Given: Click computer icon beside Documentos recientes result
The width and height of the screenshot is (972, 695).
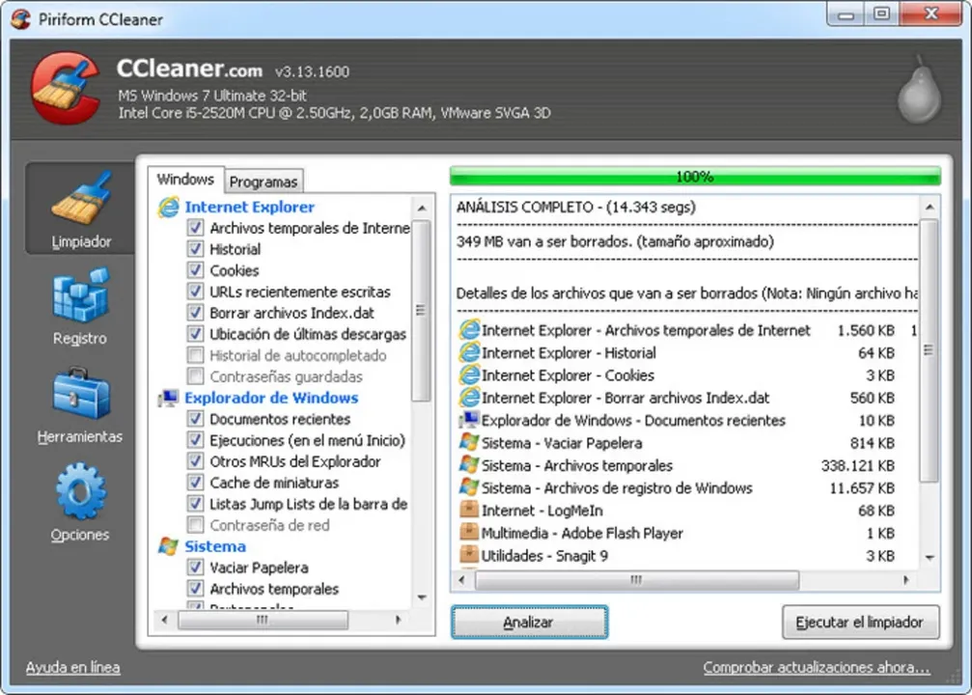Looking at the screenshot, I should point(469,420).
